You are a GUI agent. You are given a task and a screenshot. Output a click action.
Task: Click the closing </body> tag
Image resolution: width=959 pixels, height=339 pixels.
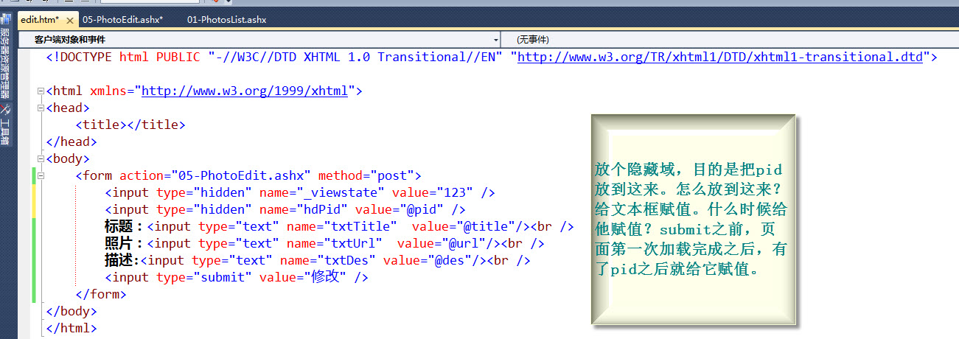pos(72,312)
